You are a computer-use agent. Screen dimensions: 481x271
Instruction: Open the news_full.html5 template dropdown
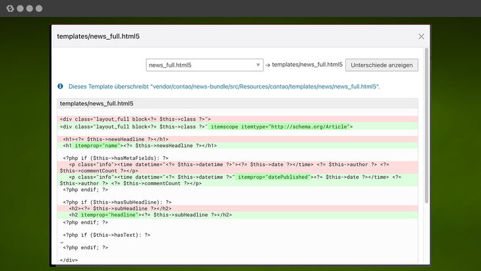[201, 65]
